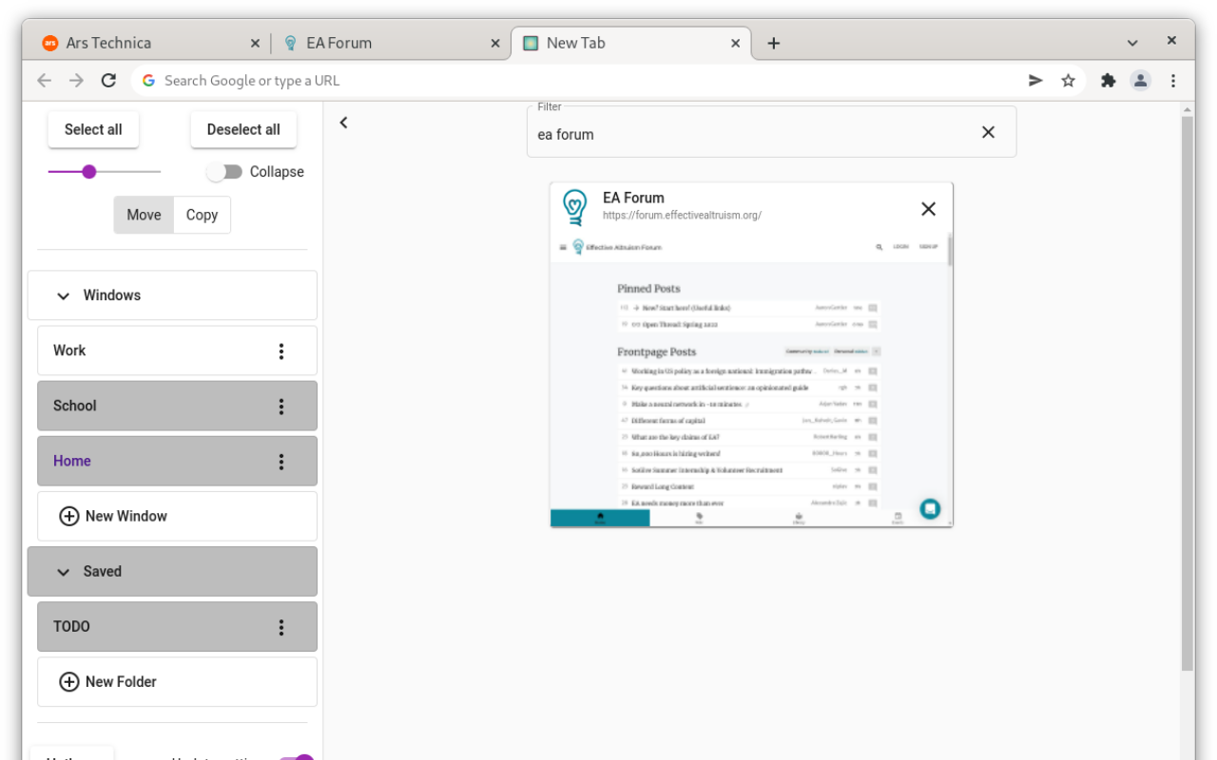Open the Work window options menu

280,351
